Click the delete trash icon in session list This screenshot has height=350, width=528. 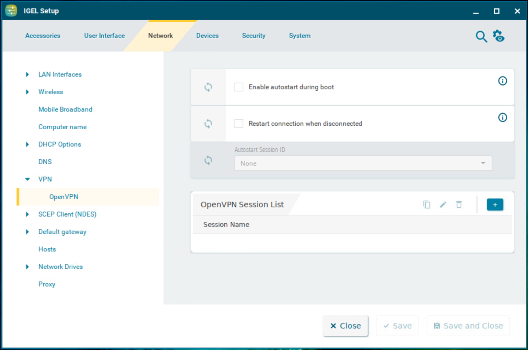459,205
